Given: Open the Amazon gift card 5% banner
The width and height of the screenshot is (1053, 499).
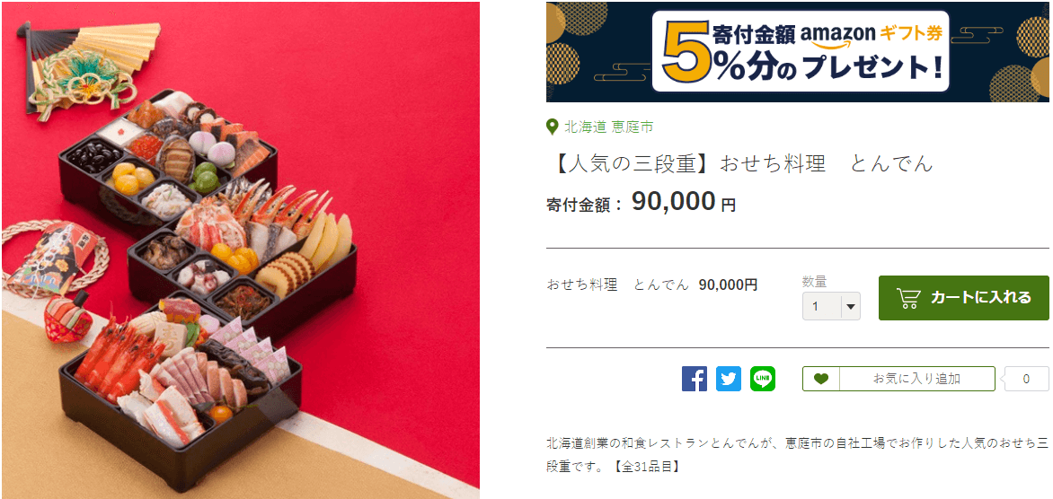Looking at the screenshot, I should 797,52.
